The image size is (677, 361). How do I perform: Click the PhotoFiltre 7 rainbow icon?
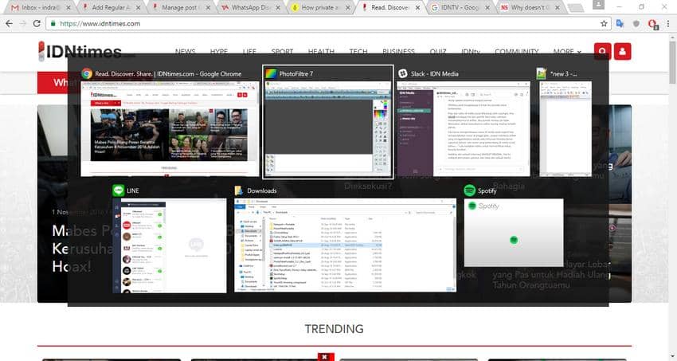point(270,73)
